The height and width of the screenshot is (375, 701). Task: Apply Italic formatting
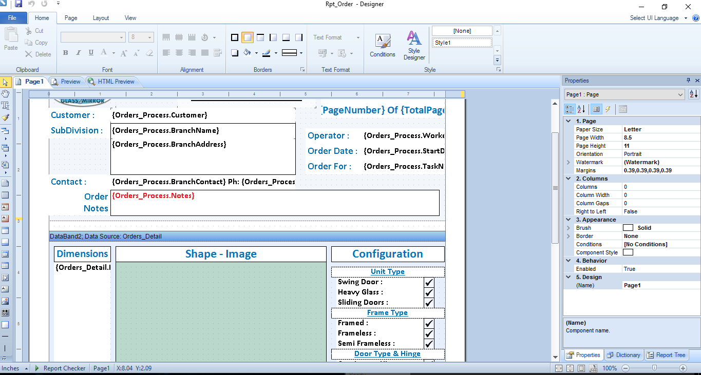click(78, 53)
